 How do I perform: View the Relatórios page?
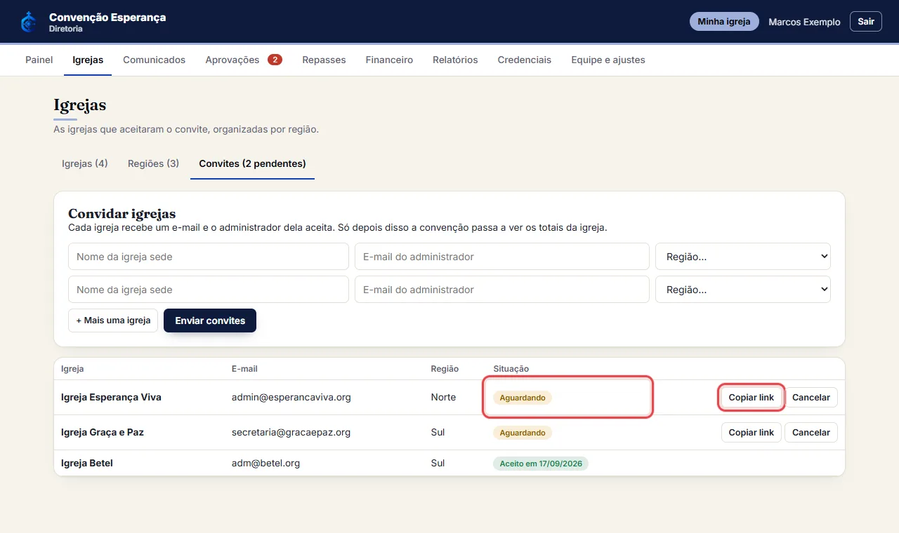point(455,60)
